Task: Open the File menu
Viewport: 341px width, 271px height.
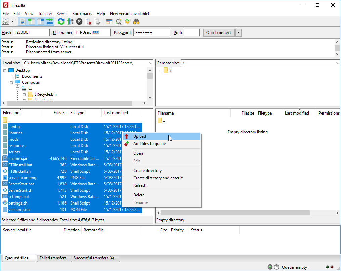Action: coord(6,14)
